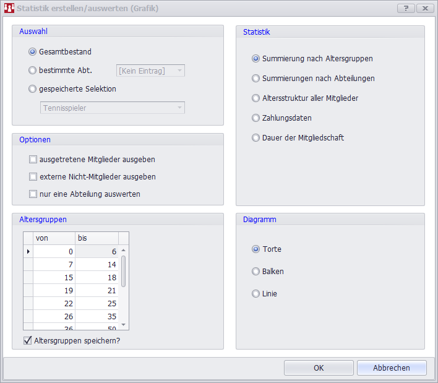438x383 pixels.
Task: Switch diagram type to Balken
Action: (x=255, y=272)
